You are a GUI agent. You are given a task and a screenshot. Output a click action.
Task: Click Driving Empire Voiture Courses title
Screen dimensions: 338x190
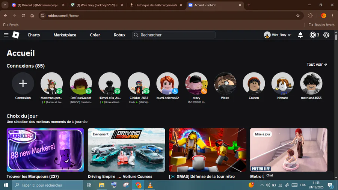(120, 176)
